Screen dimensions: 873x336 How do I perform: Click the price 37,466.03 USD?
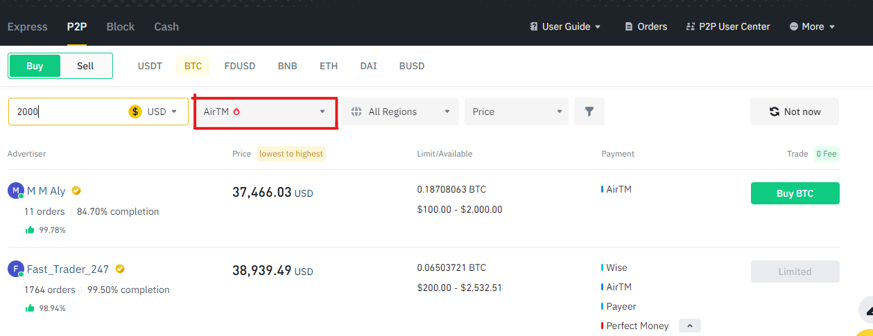[x=273, y=193]
